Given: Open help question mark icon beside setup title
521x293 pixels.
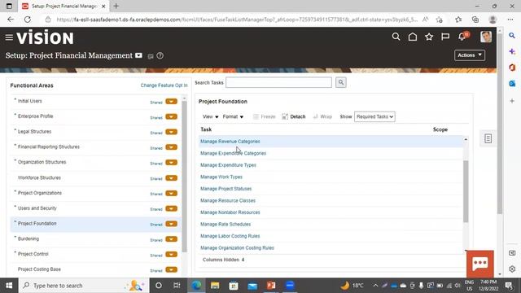Looking at the screenshot, I should tap(160, 56).
